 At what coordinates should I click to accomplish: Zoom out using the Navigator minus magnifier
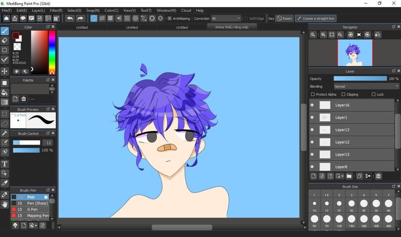pyautogui.click(x=340, y=35)
